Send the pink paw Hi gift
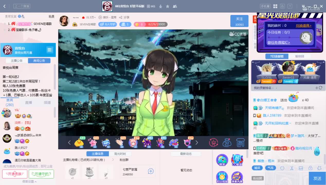Image resolution: width=326 pixels, height=185 pixels. [93, 143]
